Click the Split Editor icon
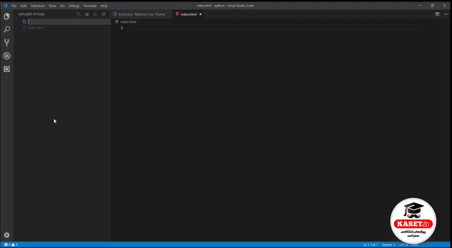Viewport: 452px width, 248px height. point(437,14)
